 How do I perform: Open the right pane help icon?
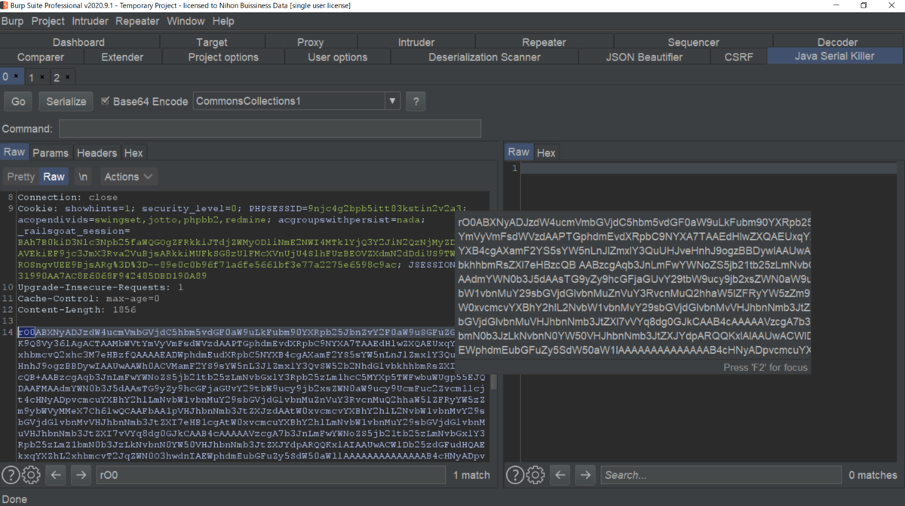pyautogui.click(x=515, y=475)
